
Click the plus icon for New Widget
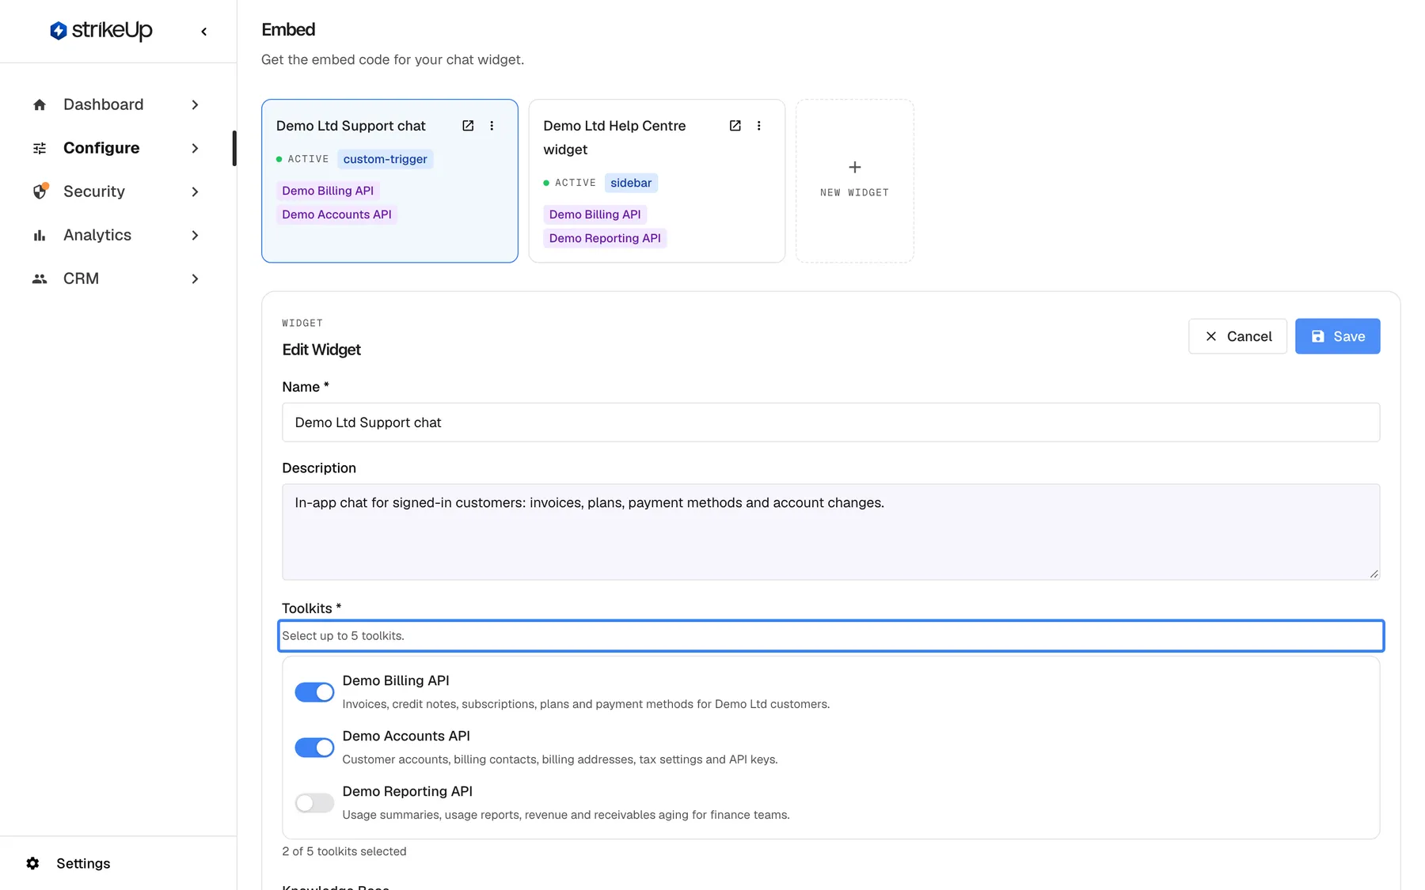click(x=855, y=167)
